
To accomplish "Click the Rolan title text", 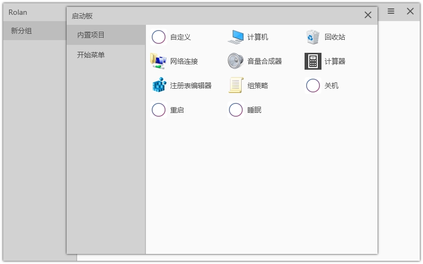I will (x=18, y=12).
